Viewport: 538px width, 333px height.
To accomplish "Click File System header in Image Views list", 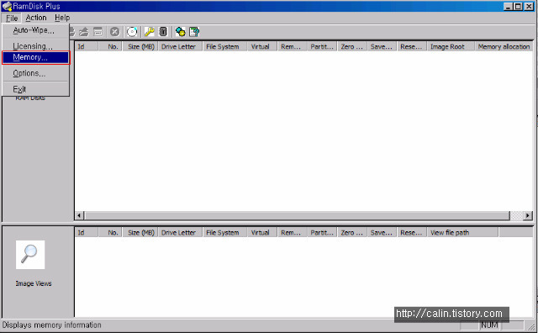I will pyautogui.click(x=224, y=232).
